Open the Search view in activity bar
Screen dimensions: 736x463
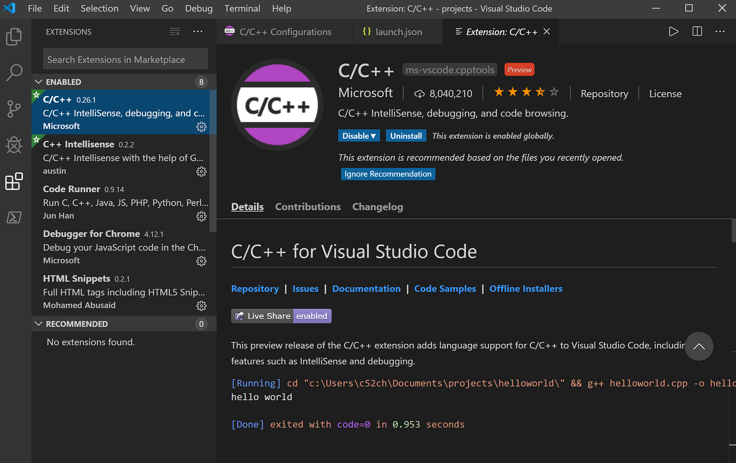tap(14, 73)
